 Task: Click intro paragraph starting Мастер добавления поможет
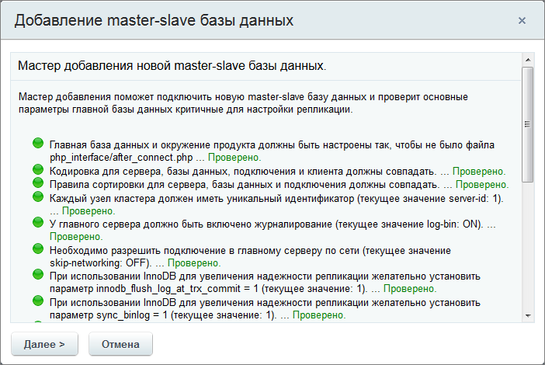pyautogui.click(x=243, y=103)
